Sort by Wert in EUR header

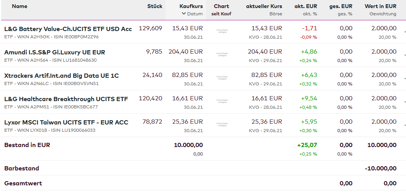[380, 6]
